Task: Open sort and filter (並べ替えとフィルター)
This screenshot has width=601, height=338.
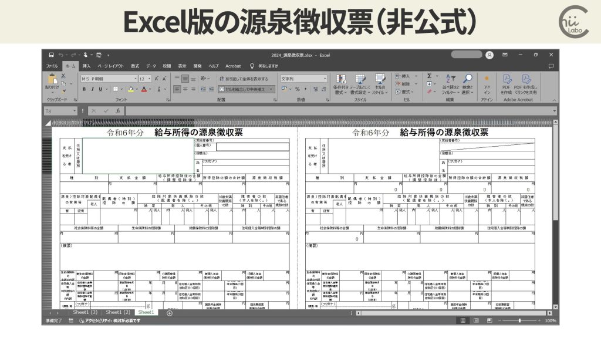Action: pos(450,84)
